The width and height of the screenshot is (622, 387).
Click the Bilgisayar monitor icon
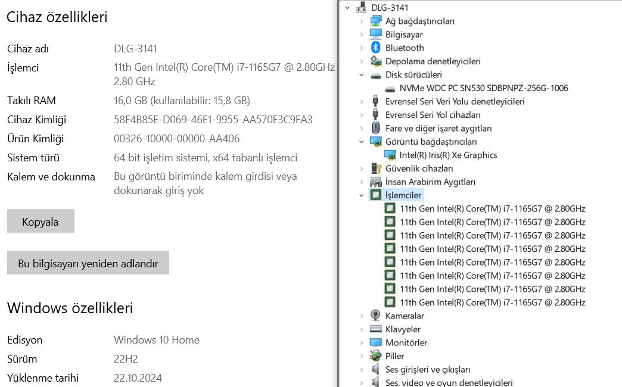[376, 34]
